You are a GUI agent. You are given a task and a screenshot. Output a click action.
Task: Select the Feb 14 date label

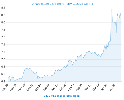(x=71, y=87)
